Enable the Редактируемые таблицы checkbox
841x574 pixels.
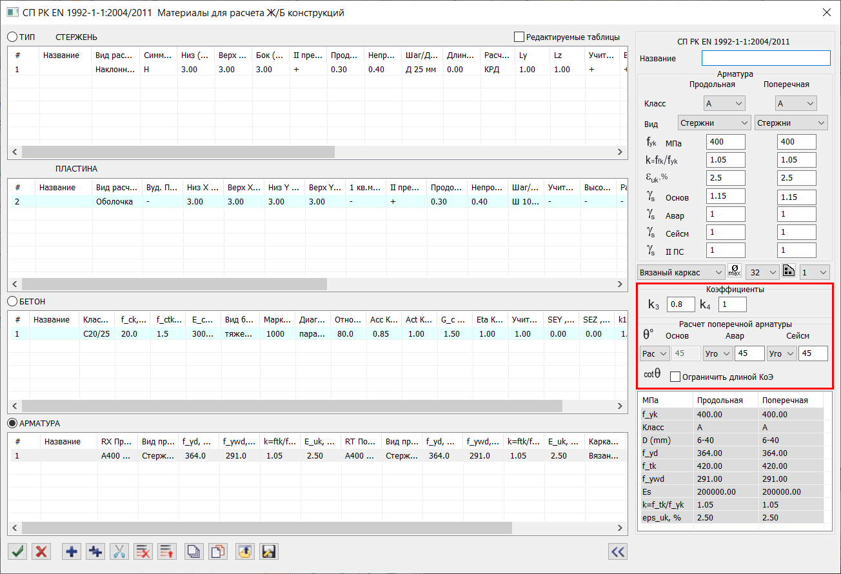click(519, 37)
